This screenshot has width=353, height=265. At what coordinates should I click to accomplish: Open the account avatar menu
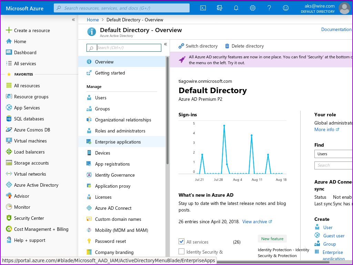(x=344, y=8)
